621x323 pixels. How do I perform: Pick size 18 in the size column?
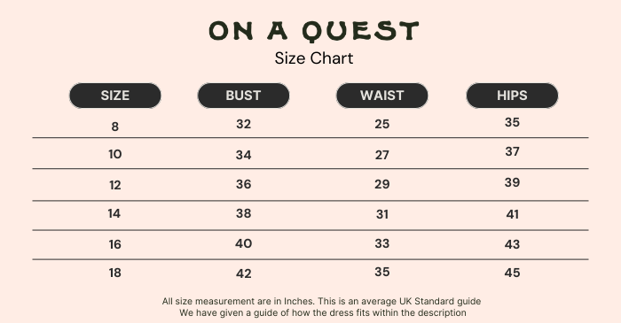(x=114, y=273)
